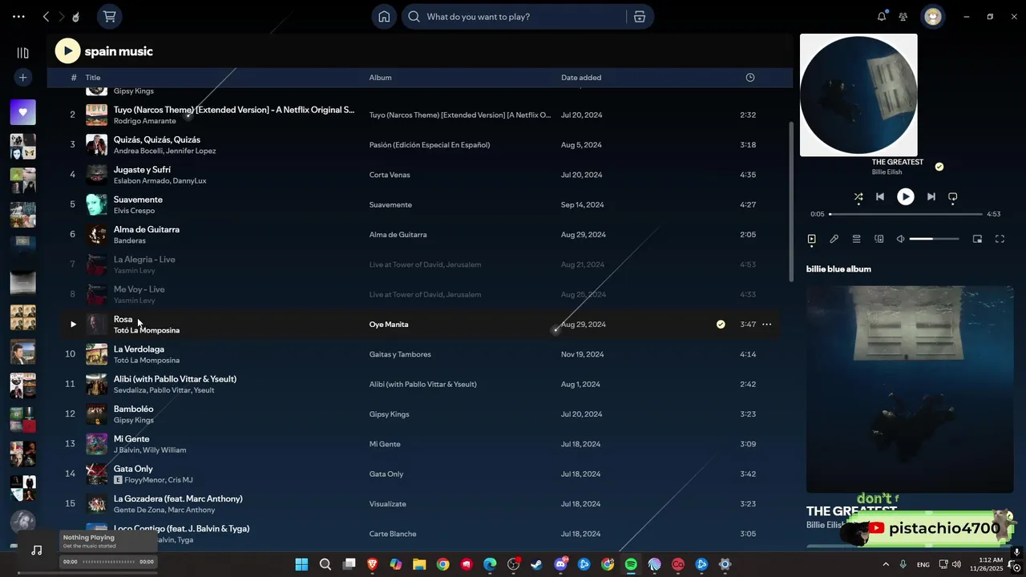Toggle saved checkmark on Rosa

721,325
